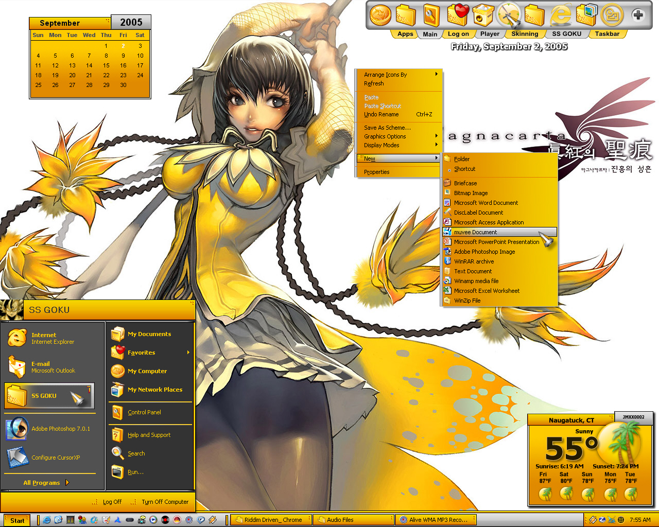Viewport: 659px width, 527px height.
Task: Open the heart favorites folder in the dock
Action: (x=457, y=14)
